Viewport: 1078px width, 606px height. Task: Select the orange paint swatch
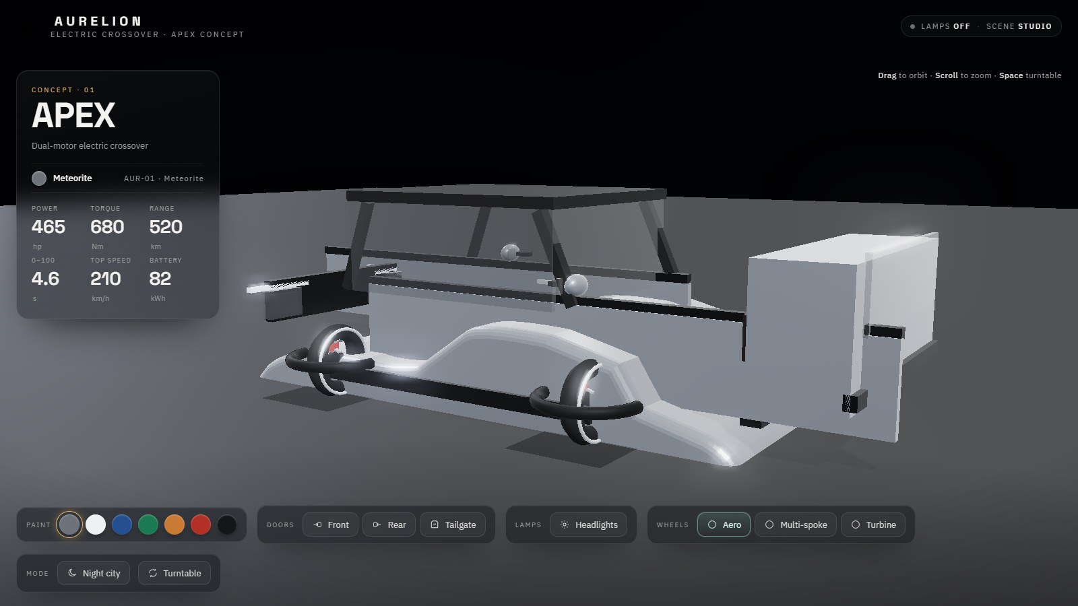point(175,525)
